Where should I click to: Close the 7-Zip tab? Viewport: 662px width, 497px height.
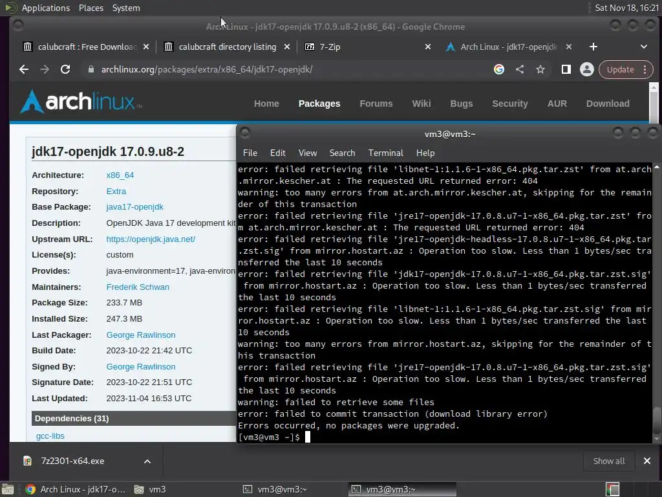click(x=428, y=47)
